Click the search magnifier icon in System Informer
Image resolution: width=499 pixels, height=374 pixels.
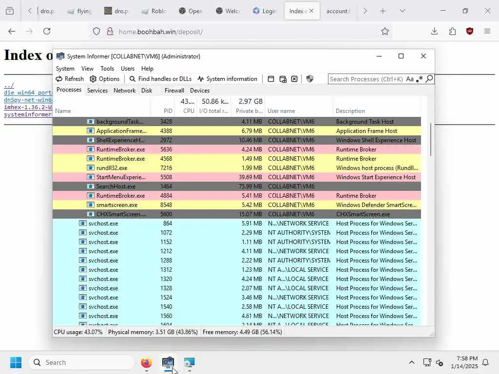pos(429,78)
